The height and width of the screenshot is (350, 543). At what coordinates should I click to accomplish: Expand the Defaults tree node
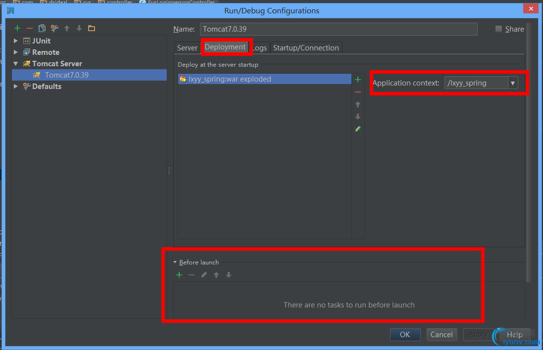[x=15, y=87]
